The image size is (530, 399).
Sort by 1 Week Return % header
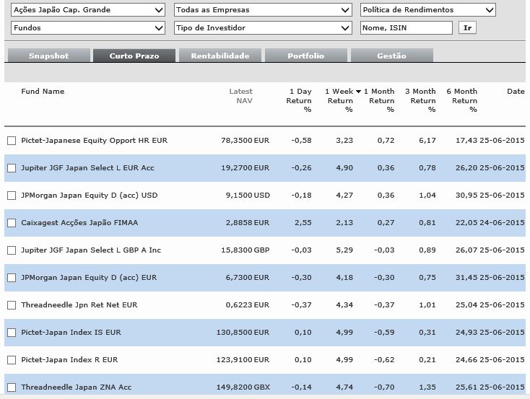[x=340, y=100]
